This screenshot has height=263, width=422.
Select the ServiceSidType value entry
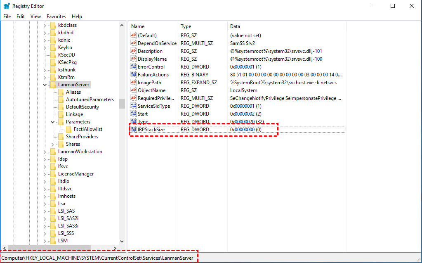pos(154,106)
